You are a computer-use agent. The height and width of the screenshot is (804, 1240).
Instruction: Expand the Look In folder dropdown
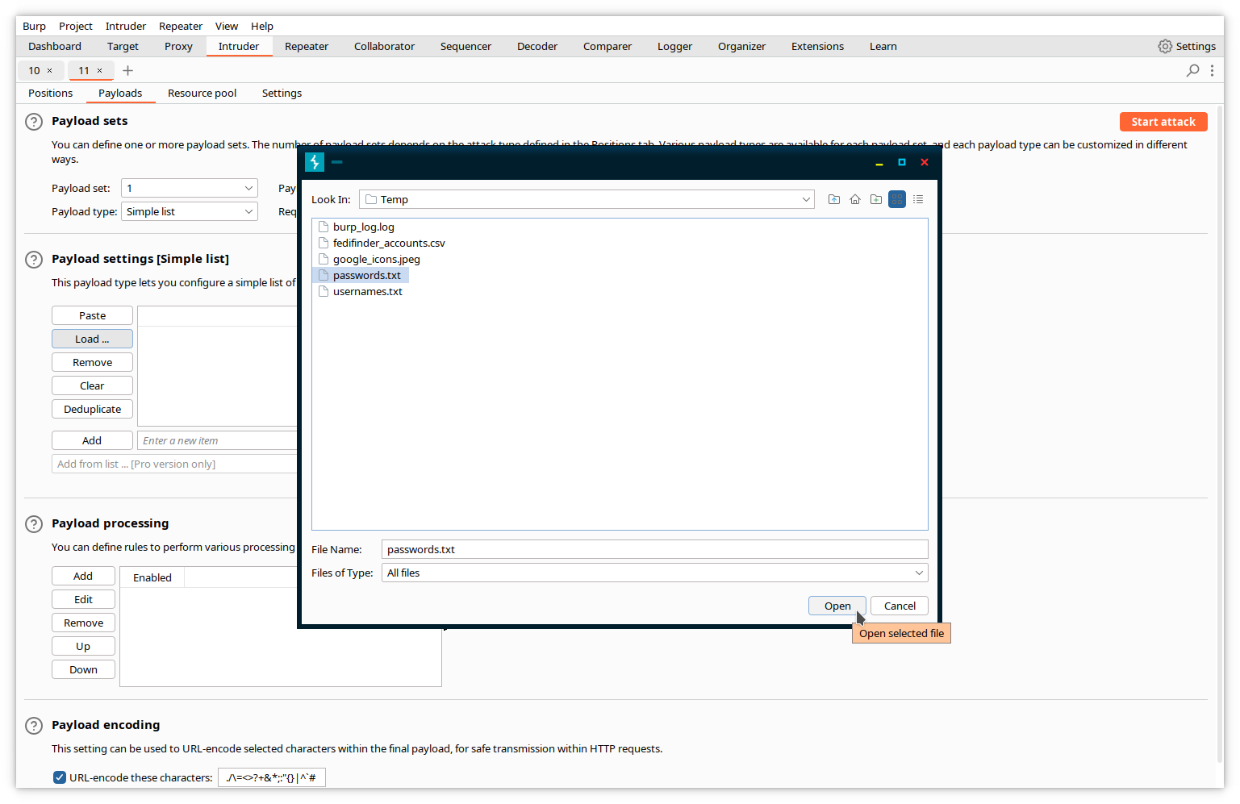point(806,199)
